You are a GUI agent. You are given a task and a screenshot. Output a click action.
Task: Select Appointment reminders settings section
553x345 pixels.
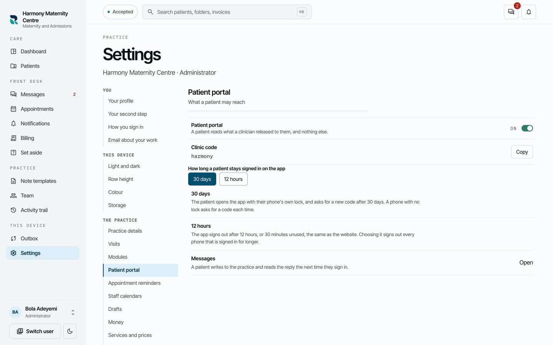coord(141,283)
